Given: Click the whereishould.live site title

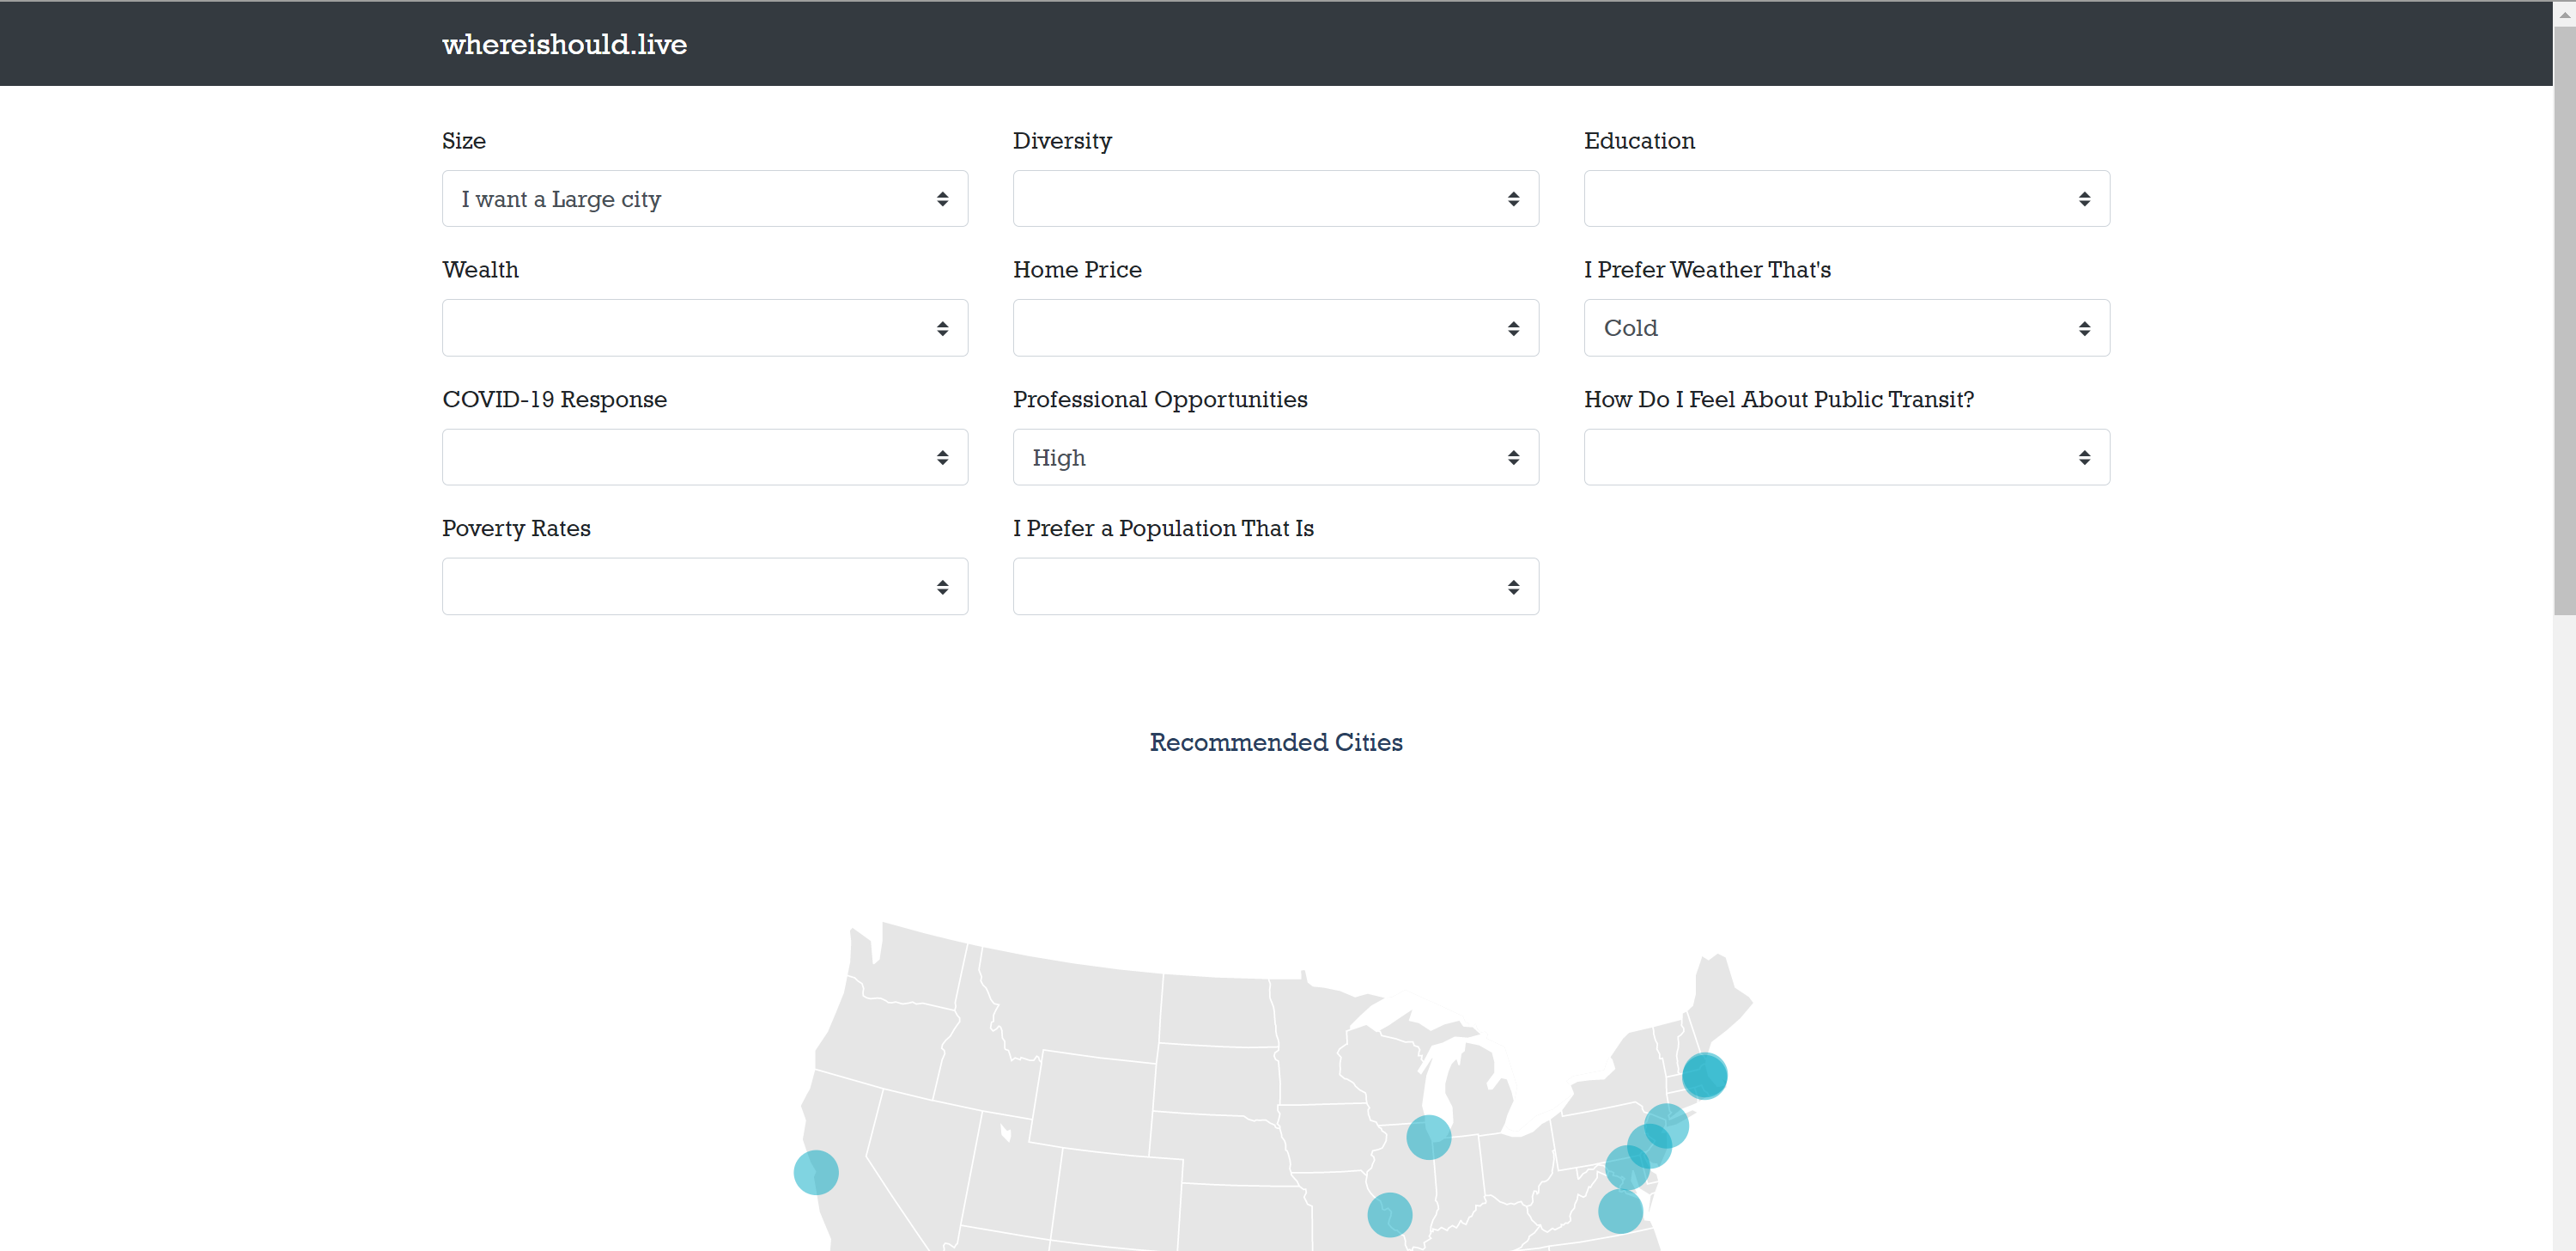Looking at the screenshot, I should (x=564, y=44).
